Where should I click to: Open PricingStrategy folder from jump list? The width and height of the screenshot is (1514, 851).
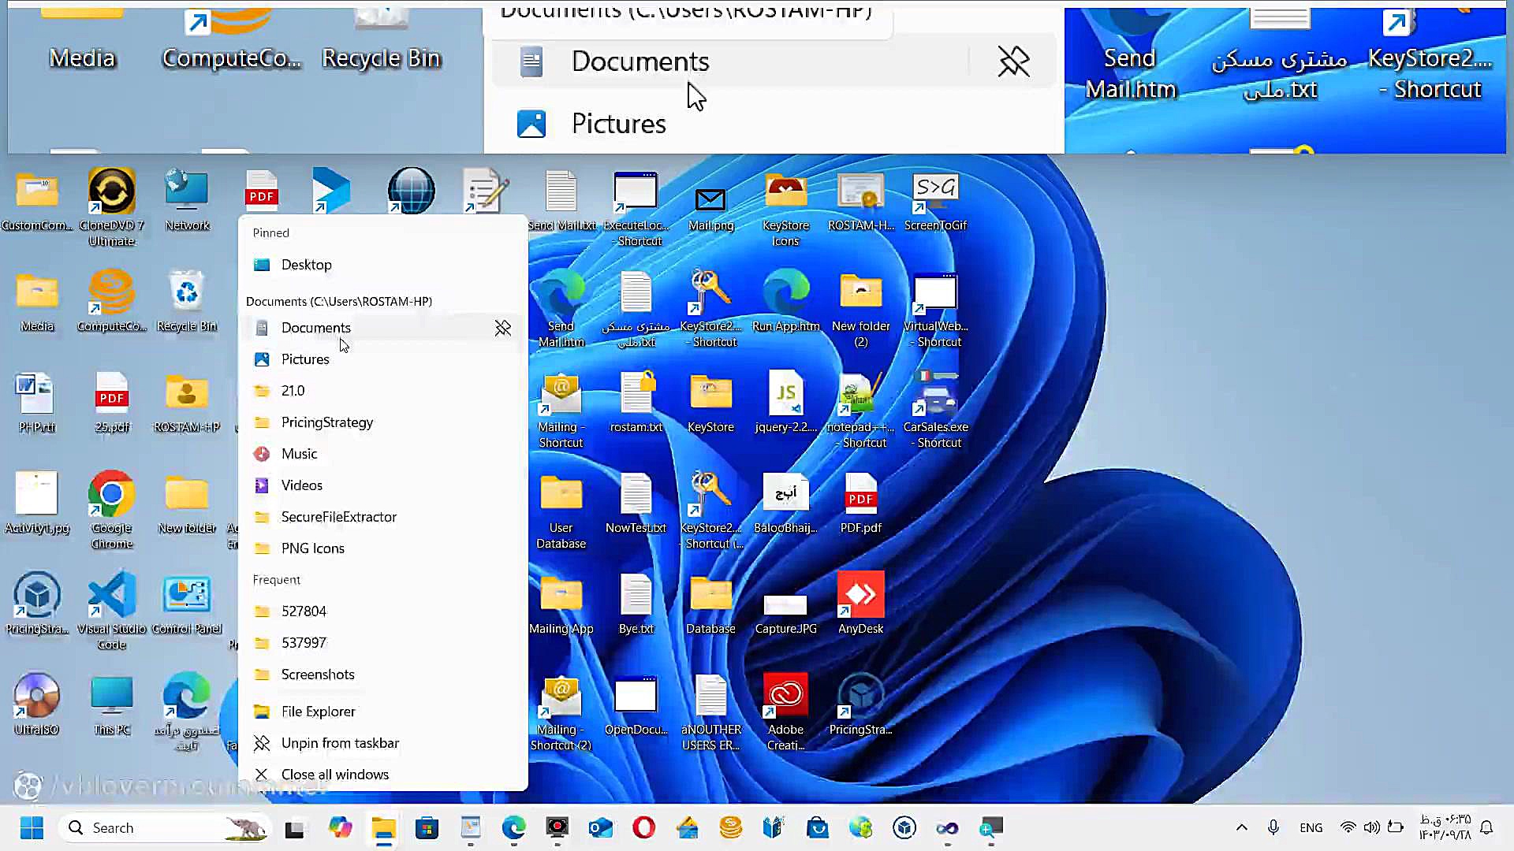pos(383,422)
